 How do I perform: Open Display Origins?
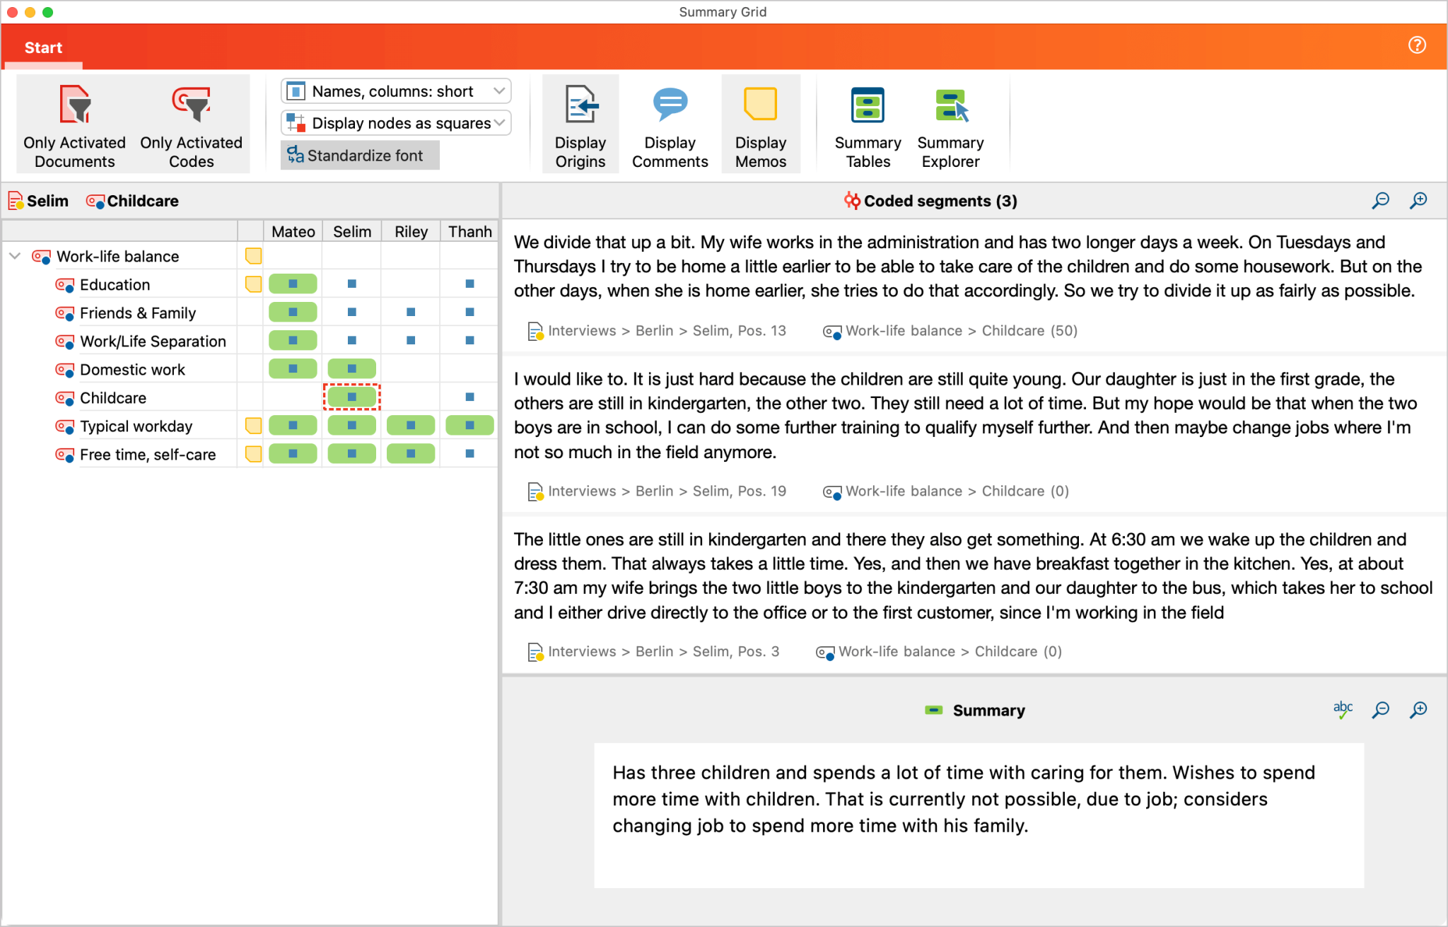point(580,124)
